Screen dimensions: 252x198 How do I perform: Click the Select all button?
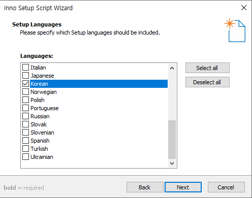click(x=207, y=68)
